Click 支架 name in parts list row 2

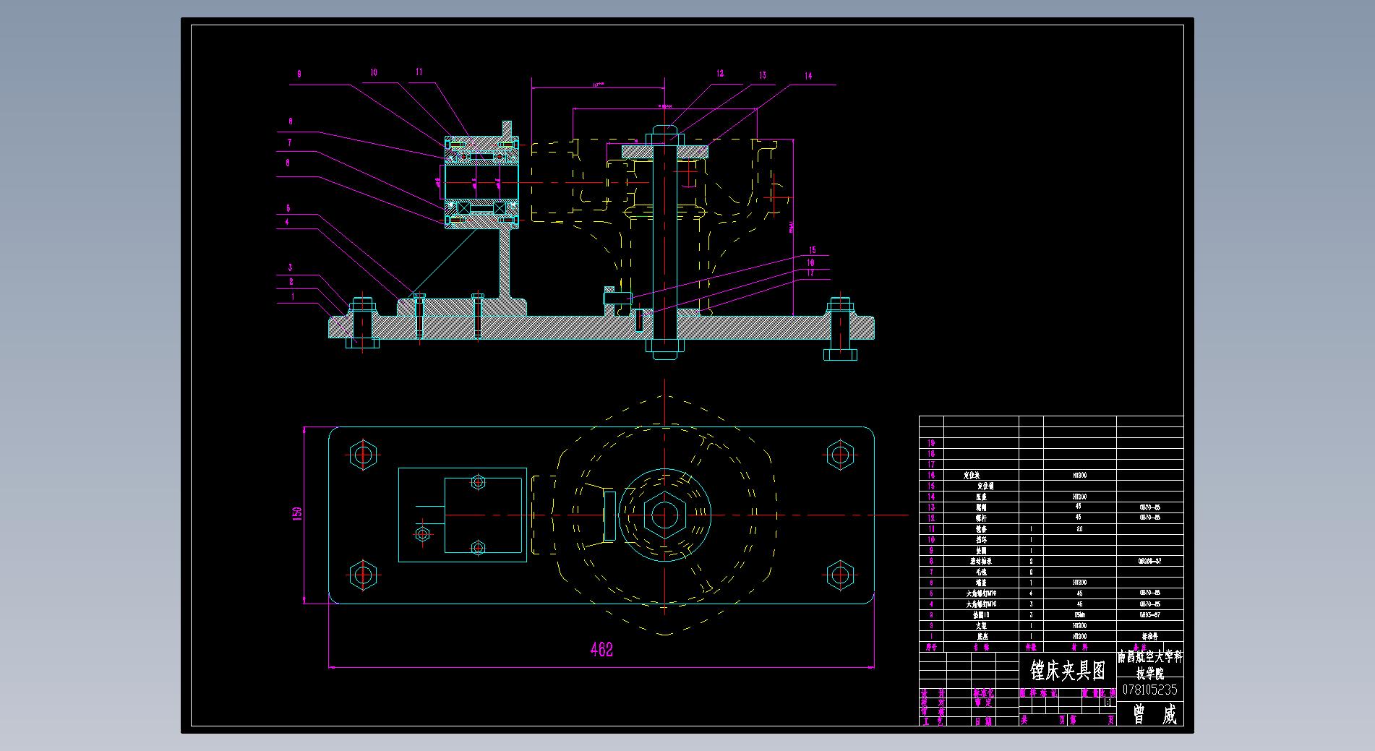tap(981, 626)
